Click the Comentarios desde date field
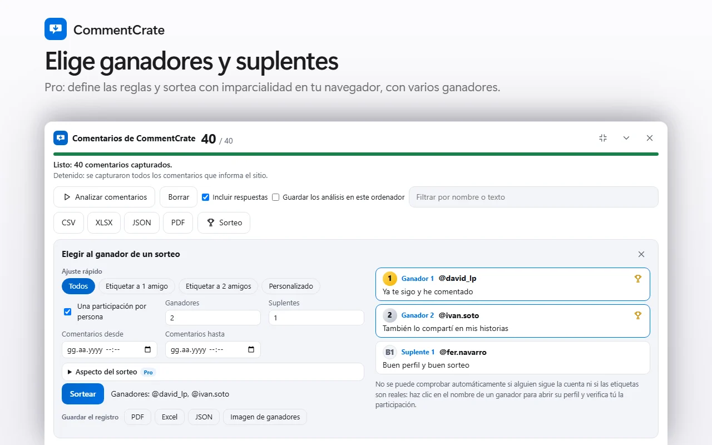 (110, 349)
